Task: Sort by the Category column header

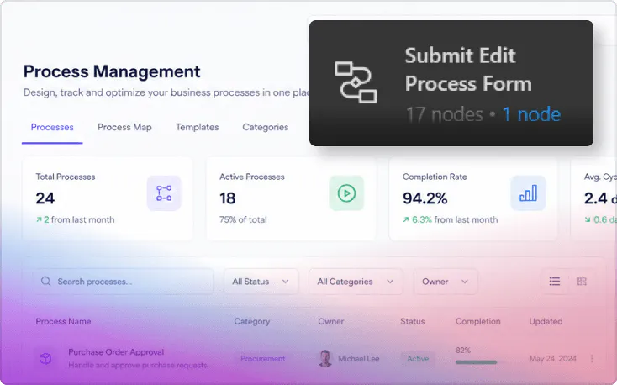Action: tap(252, 322)
